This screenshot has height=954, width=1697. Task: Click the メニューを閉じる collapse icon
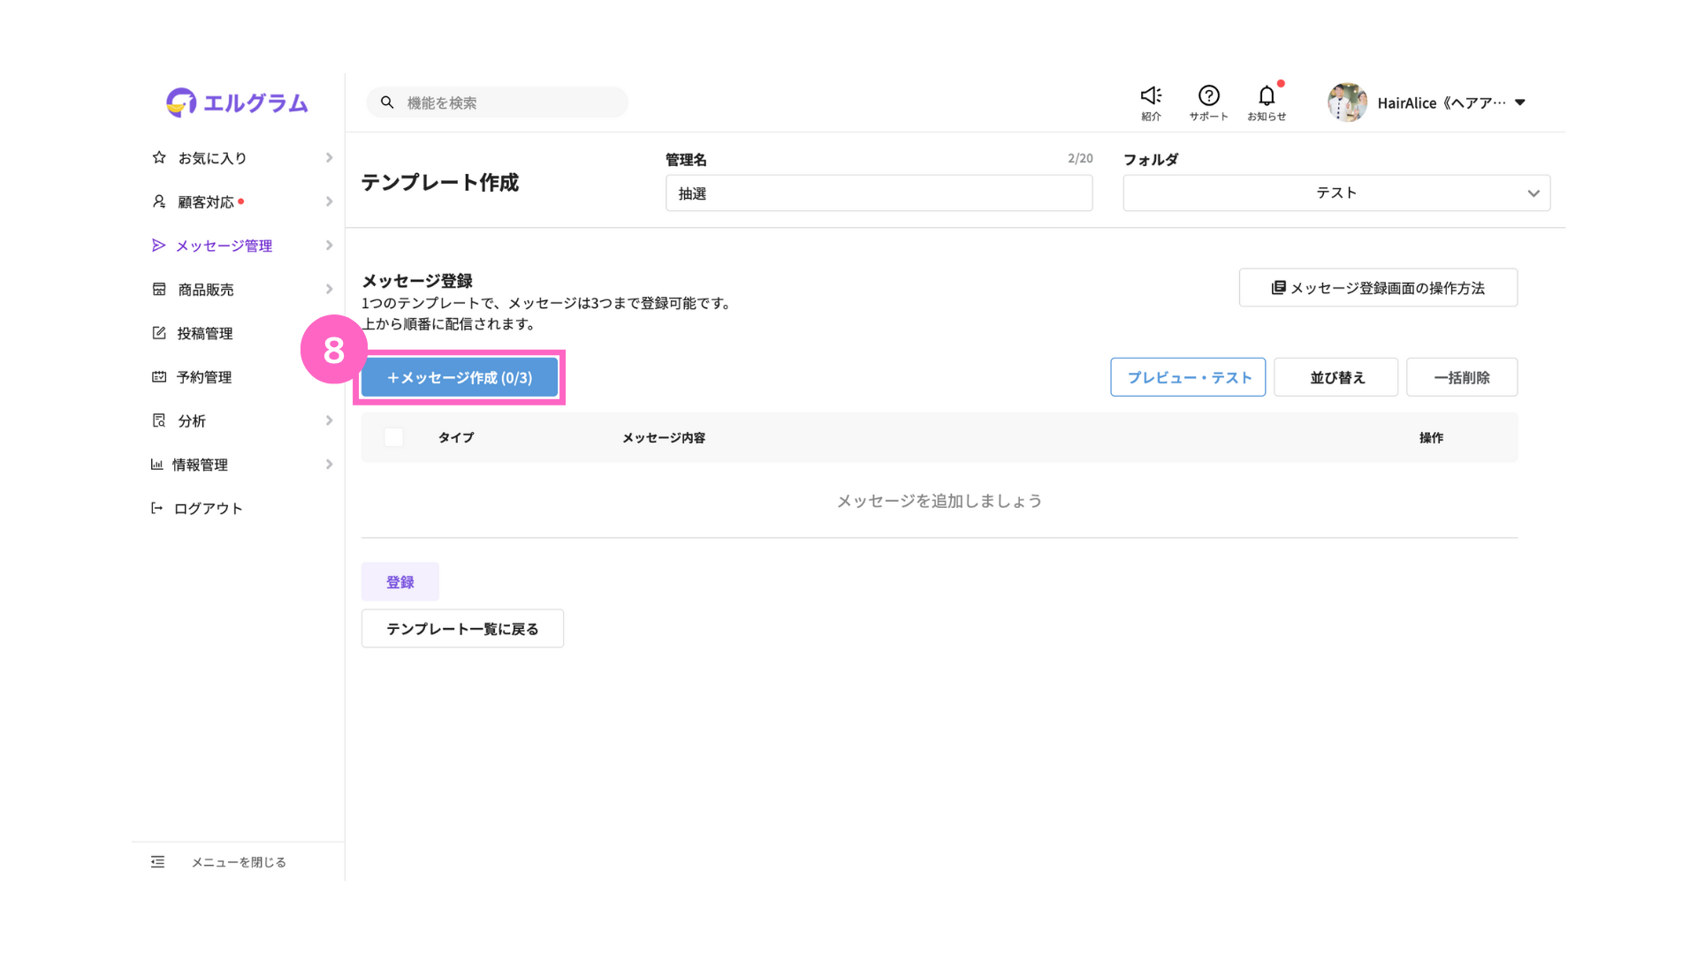pyautogui.click(x=157, y=861)
